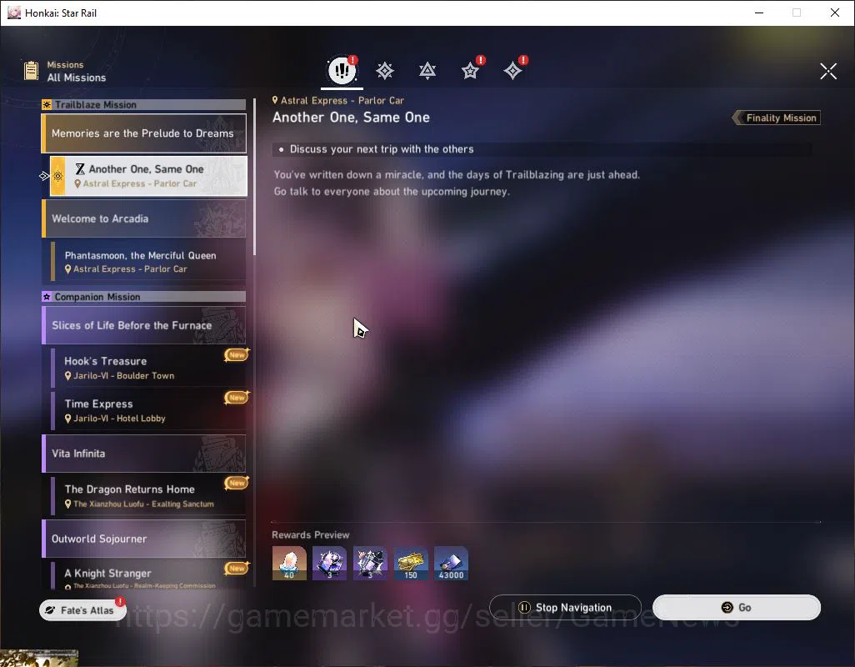Click location pin above Another One, Same One title
The width and height of the screenshot is (855, 667).
[275, 100]
